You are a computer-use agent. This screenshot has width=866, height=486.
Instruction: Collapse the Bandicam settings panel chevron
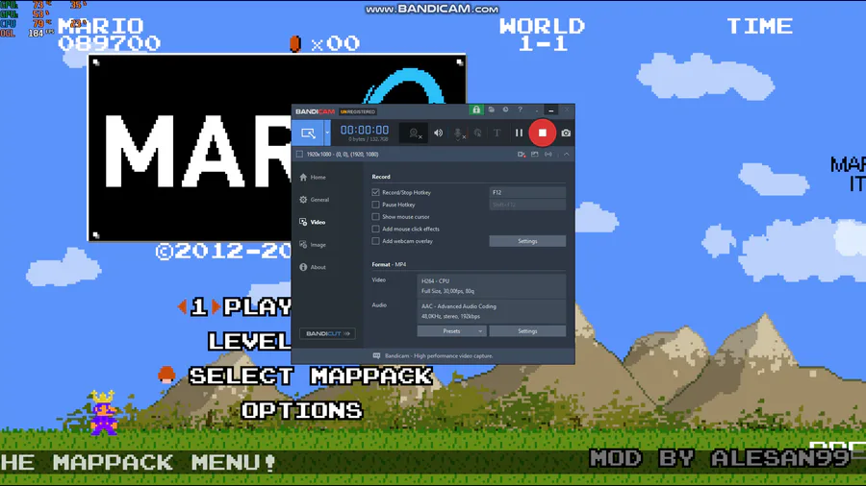(566, 155)
